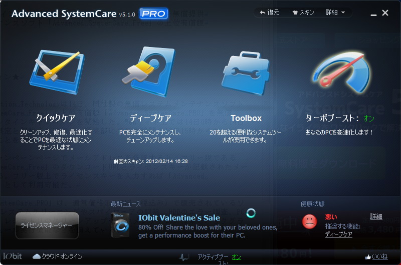Click the Turbo Boost speedometer icon
Viewport: 401px width, 265px height.
click(342, 72)
